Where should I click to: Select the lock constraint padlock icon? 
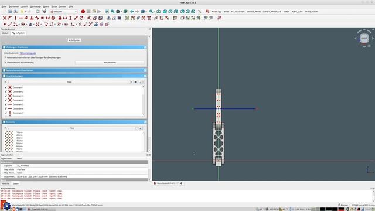point(60,18)
